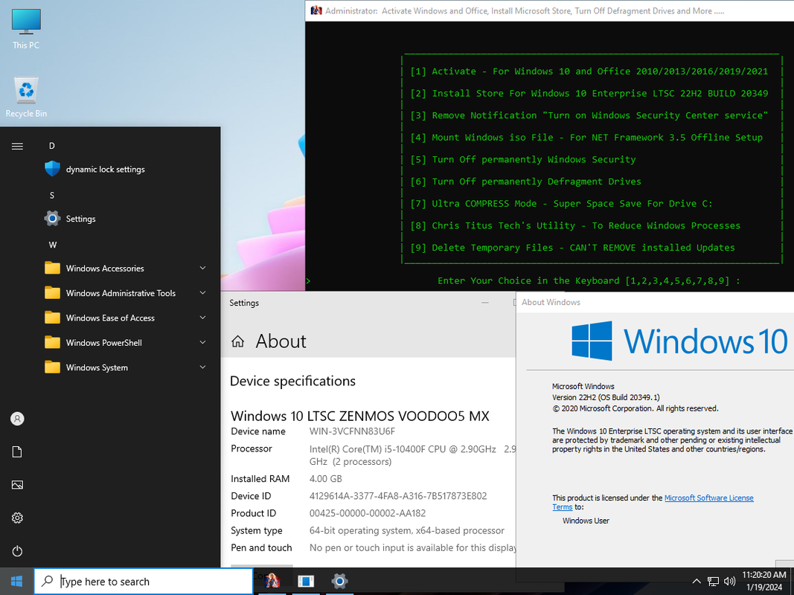
Task: Click the Home icon in Settings About
Action: coord(237,341)
